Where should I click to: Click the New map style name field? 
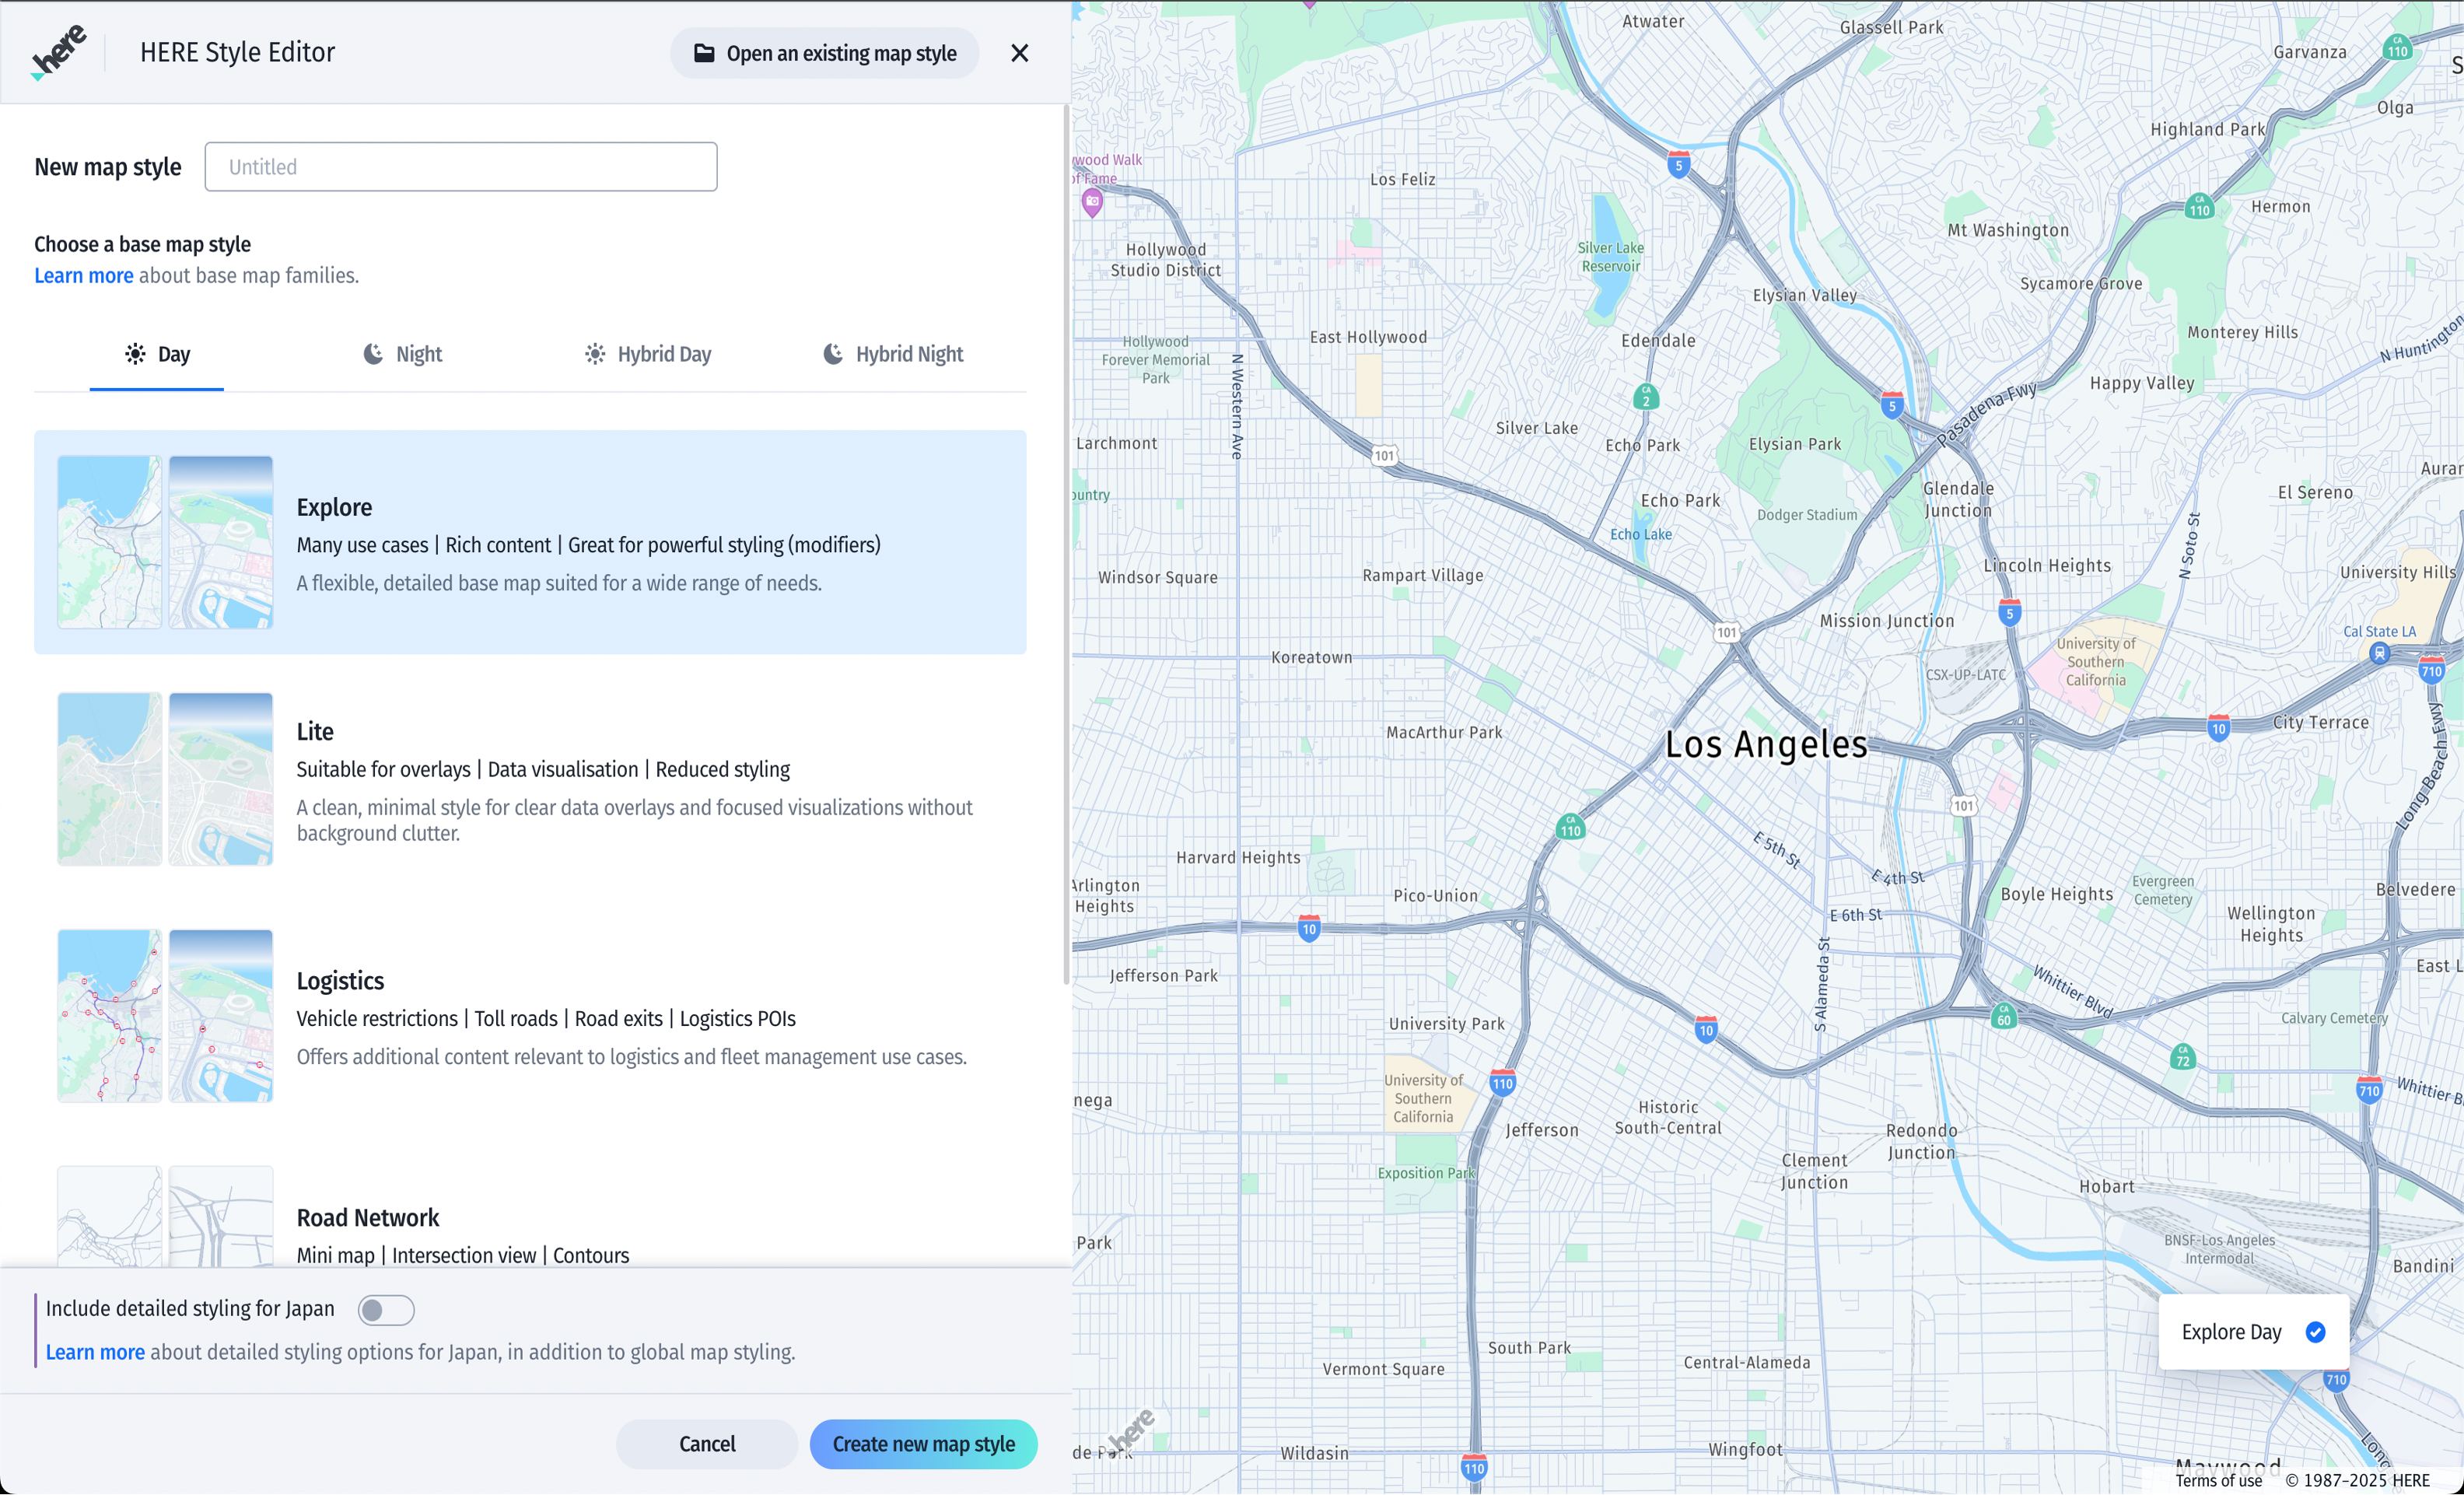(460, 167)
